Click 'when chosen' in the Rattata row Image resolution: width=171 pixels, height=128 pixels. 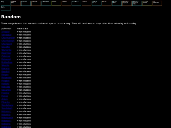tap(24, 84)
